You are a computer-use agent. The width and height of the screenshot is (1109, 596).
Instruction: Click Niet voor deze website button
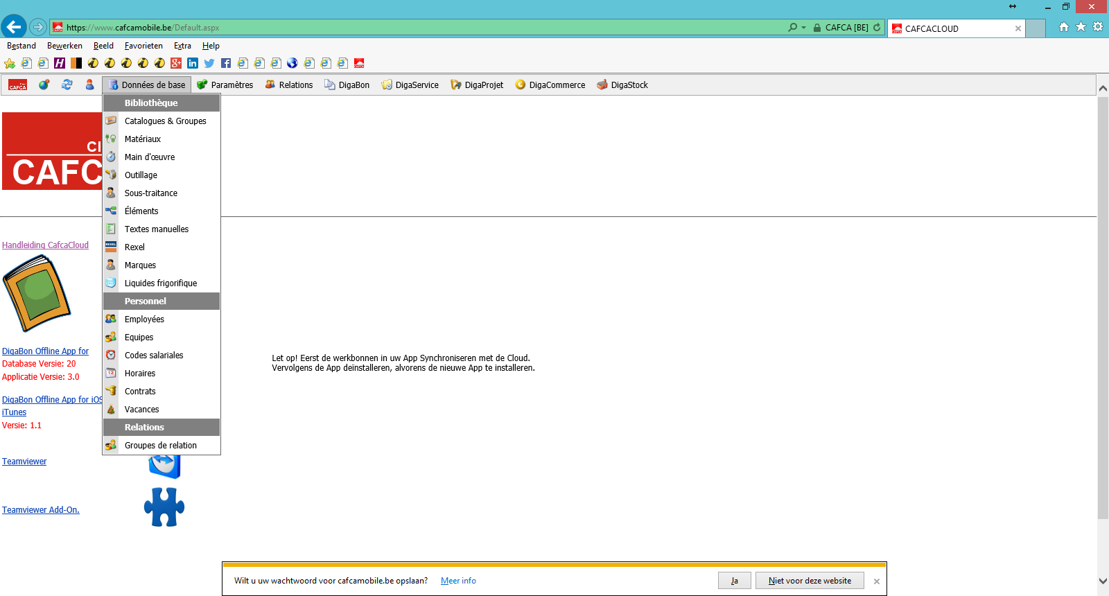[810, 581]
